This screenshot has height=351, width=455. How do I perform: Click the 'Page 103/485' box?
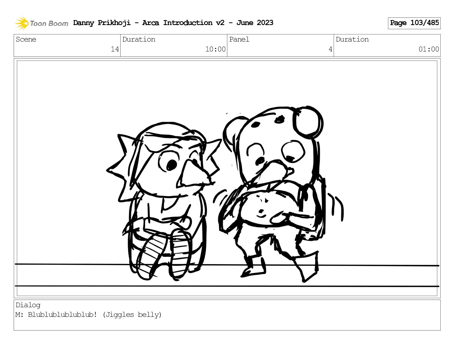point(414,23)
